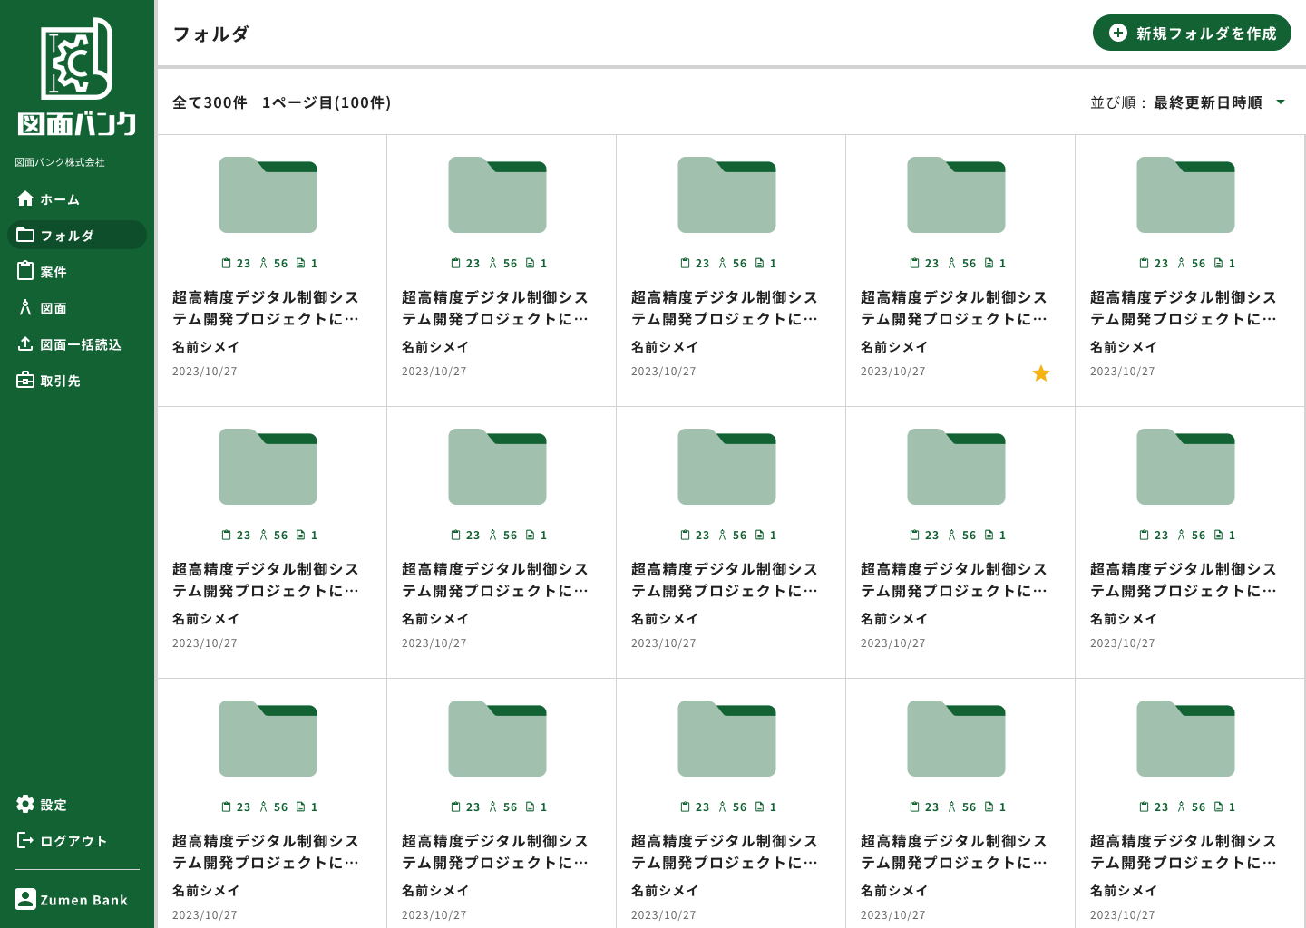Viewport: 1306px width, 928px height.
Task: Click the 図面バンク株式会社 company name
Action: (x=60, y=162)
